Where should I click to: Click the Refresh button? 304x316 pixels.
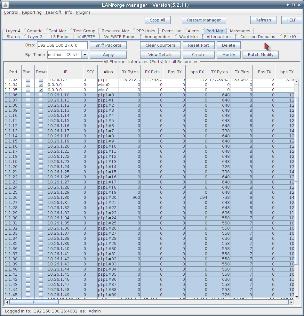tap(263, 20)
